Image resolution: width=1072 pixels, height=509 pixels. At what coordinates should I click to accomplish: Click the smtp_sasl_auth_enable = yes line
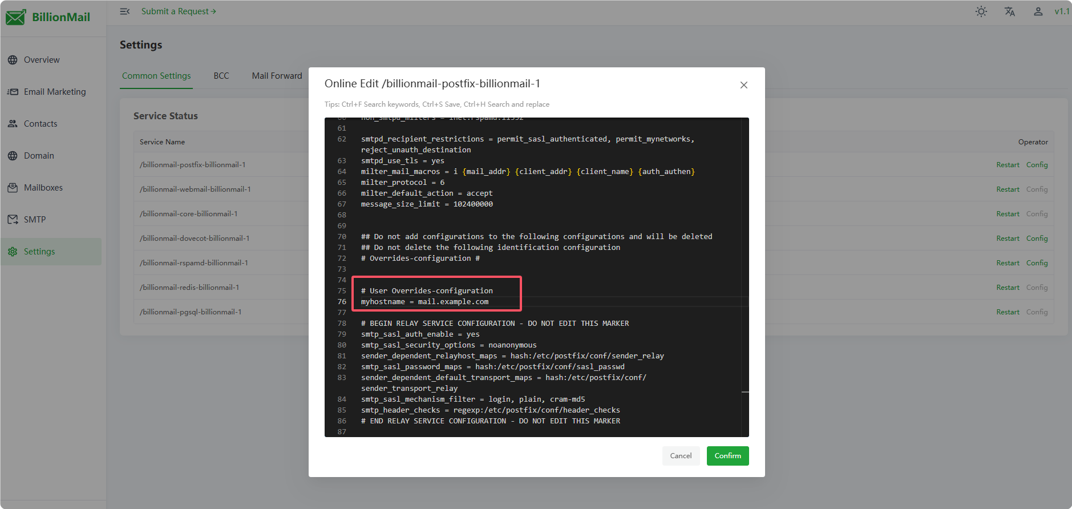(x=420, y=334)
